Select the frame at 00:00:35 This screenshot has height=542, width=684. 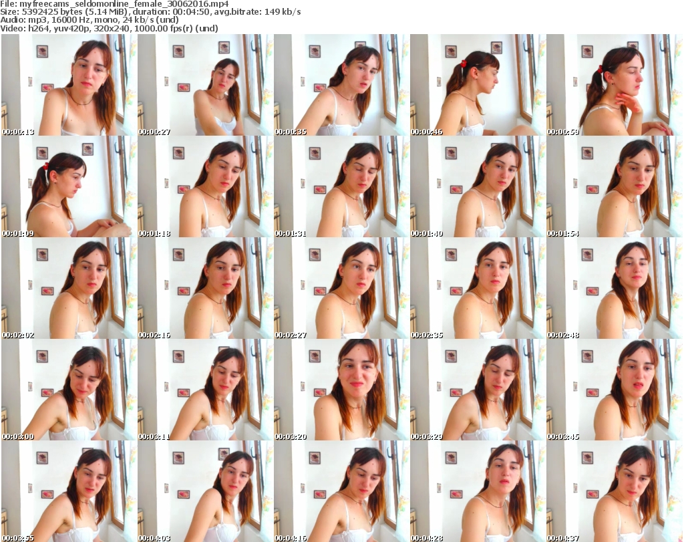click(x=341, y=86)
